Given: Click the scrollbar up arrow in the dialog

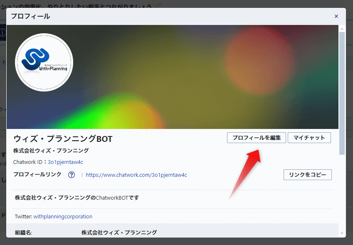Looking at the screenshot, I should click(x=342, y=29).
